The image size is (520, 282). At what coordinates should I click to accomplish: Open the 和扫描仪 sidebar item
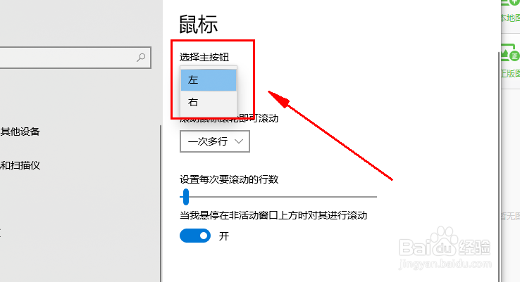pyautogui.click(x=20, y=165)
